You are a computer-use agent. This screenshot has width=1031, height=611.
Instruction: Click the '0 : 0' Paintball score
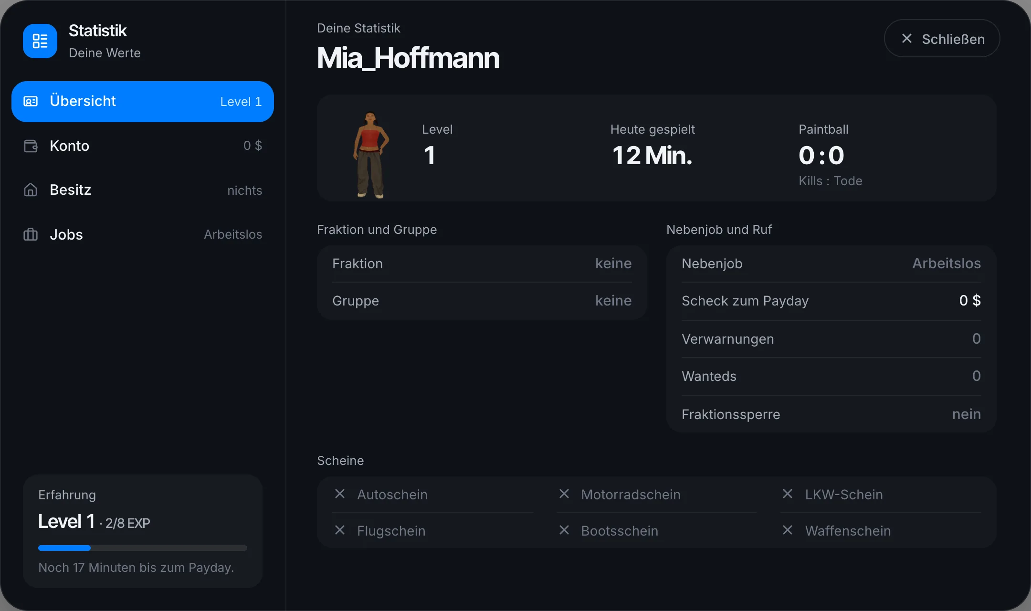(x=821, y=156)
